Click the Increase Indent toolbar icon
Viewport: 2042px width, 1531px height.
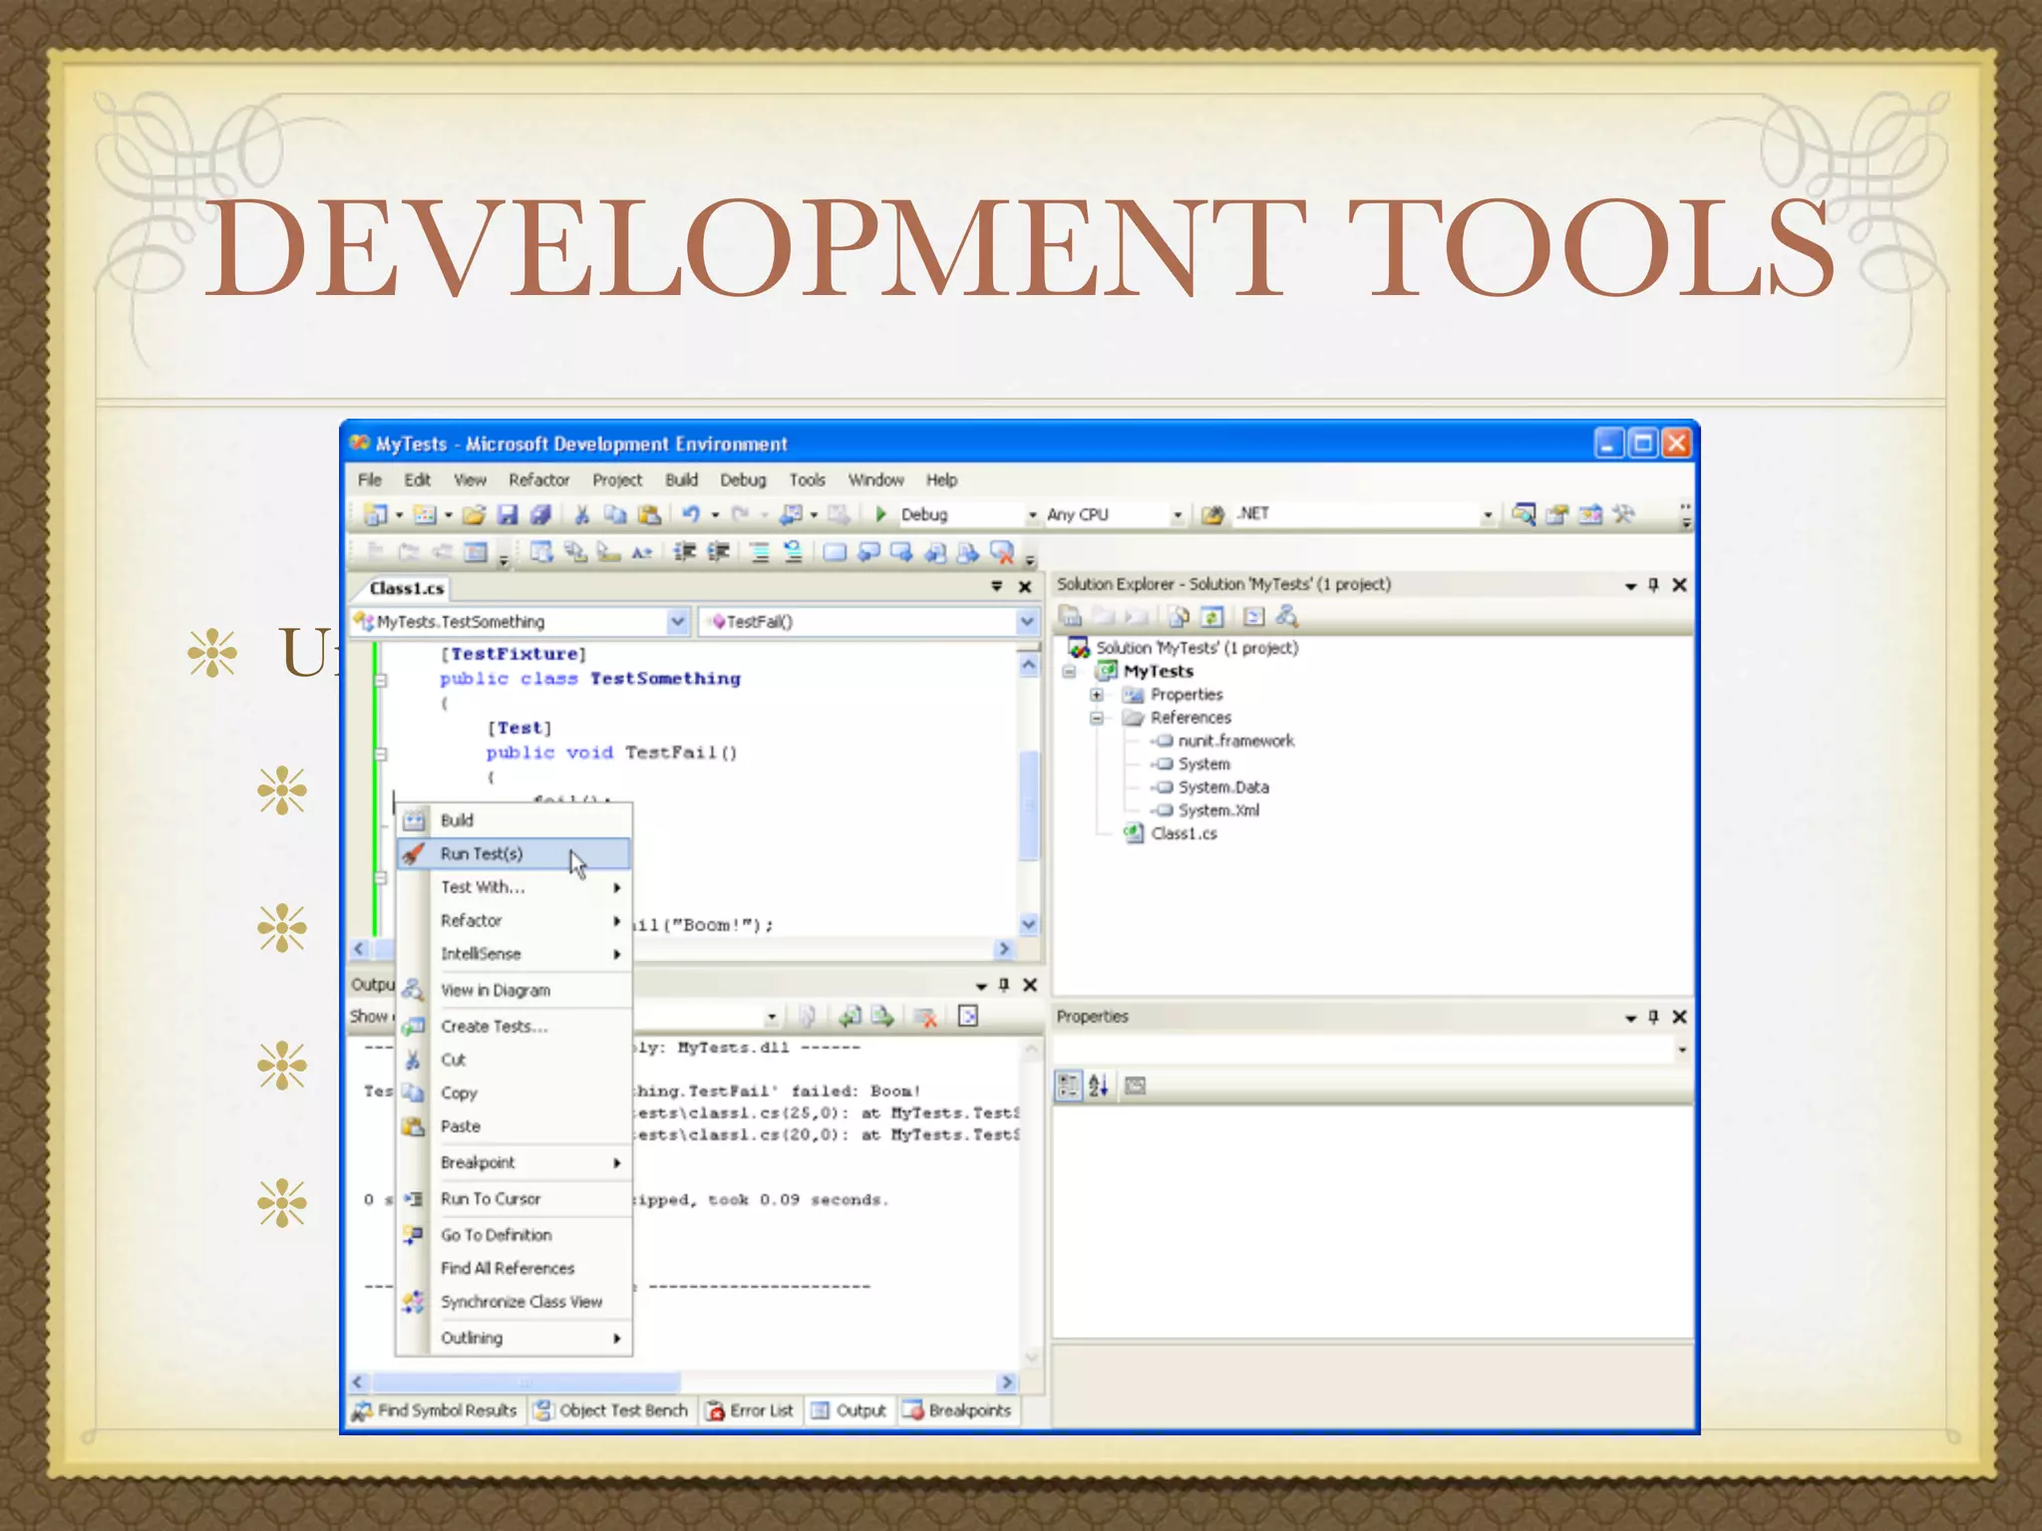click(x=718, y=551)
